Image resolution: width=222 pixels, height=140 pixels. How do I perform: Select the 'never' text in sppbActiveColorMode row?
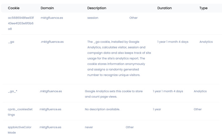click(x=89, y=127)
